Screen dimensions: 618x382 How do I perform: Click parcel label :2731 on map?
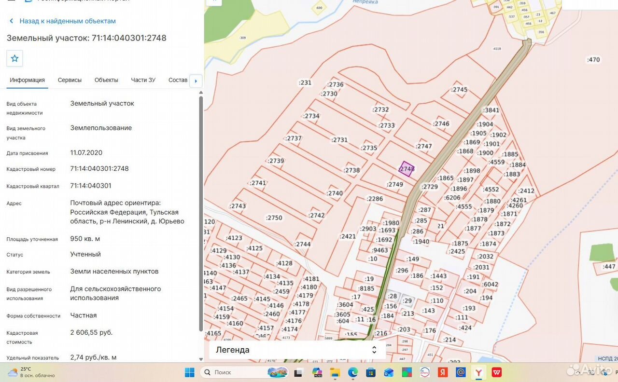tap(339, 140)
